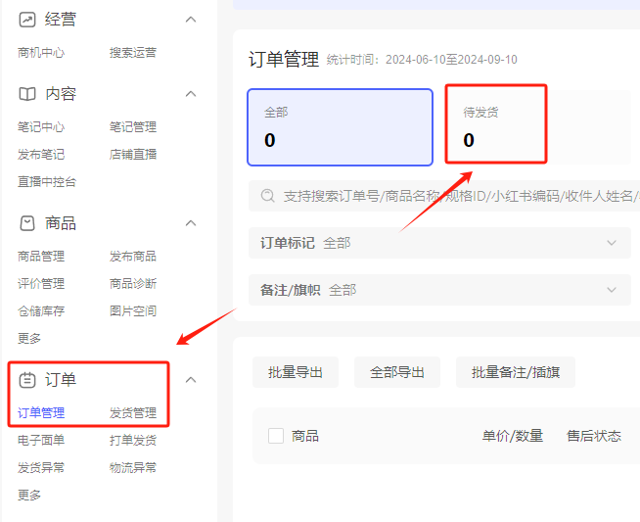Focus the order search input field
This screenshot has height=522, width=640.
click(444, 196)
